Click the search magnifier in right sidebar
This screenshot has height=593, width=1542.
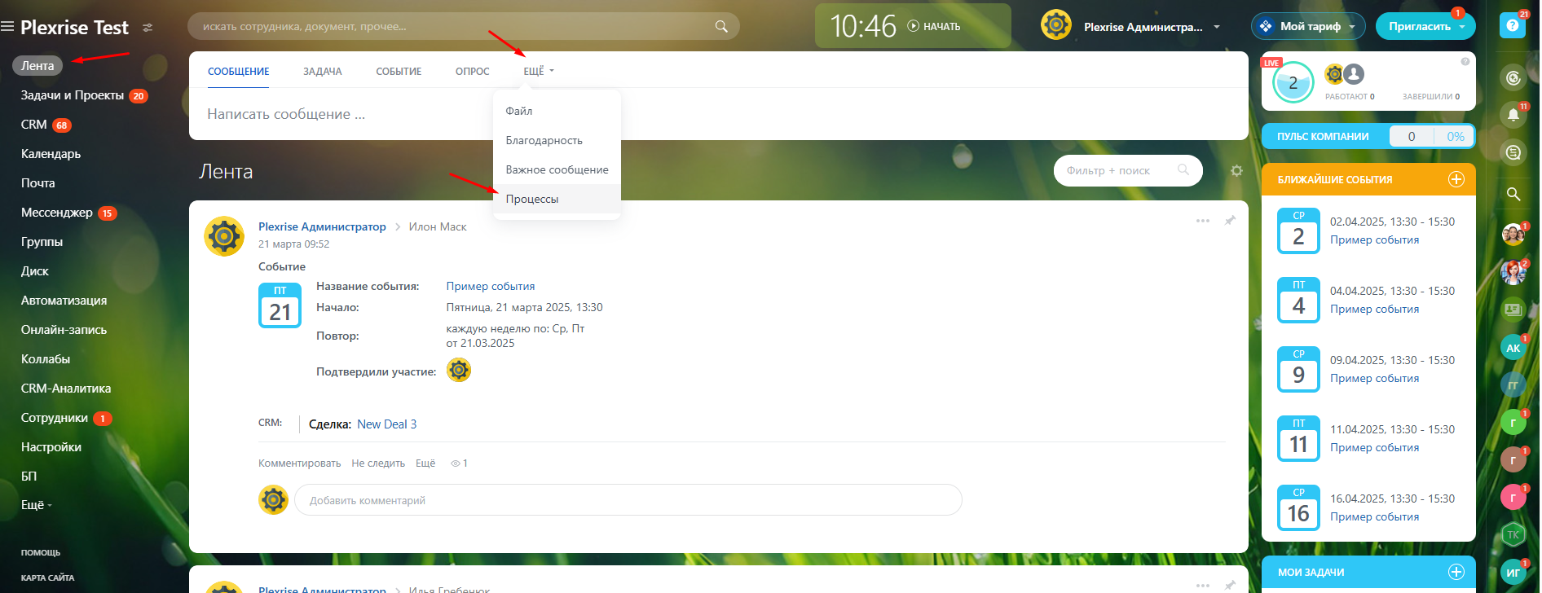coord(1513,194)
